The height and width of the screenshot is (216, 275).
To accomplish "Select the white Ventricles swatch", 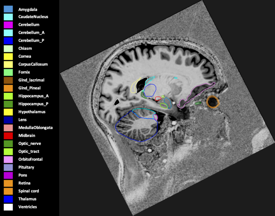I will point(8,207).
